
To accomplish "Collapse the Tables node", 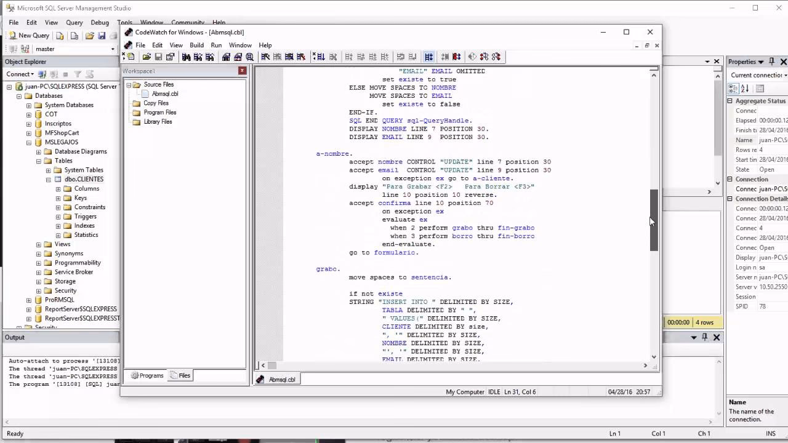I will (x=39, y=161).
